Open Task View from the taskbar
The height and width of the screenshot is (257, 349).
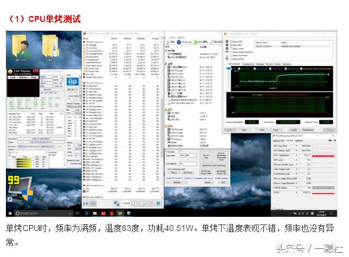(77, 213)
